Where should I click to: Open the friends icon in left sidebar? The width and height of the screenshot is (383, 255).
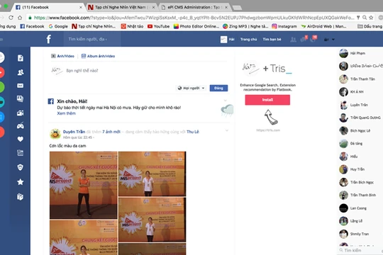[x=21, y=72]
